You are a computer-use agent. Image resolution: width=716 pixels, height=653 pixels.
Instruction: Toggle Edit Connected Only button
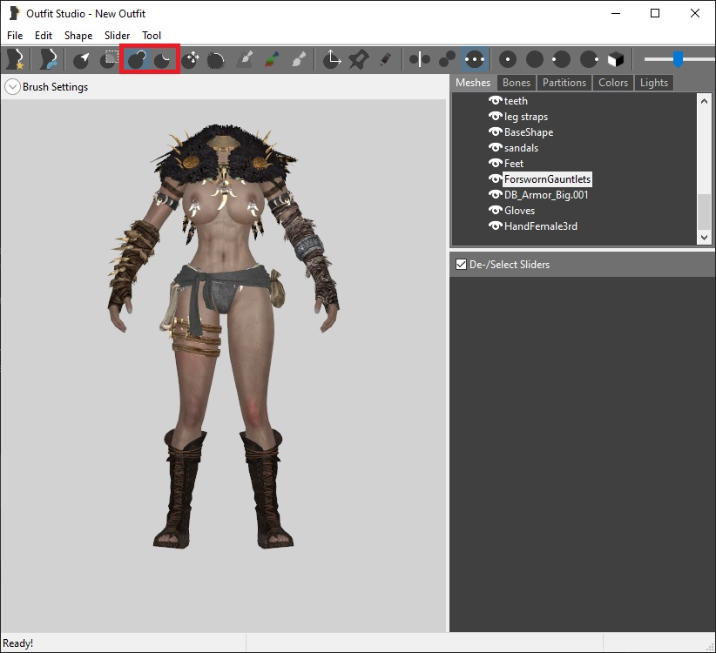[x=447, y=60]
